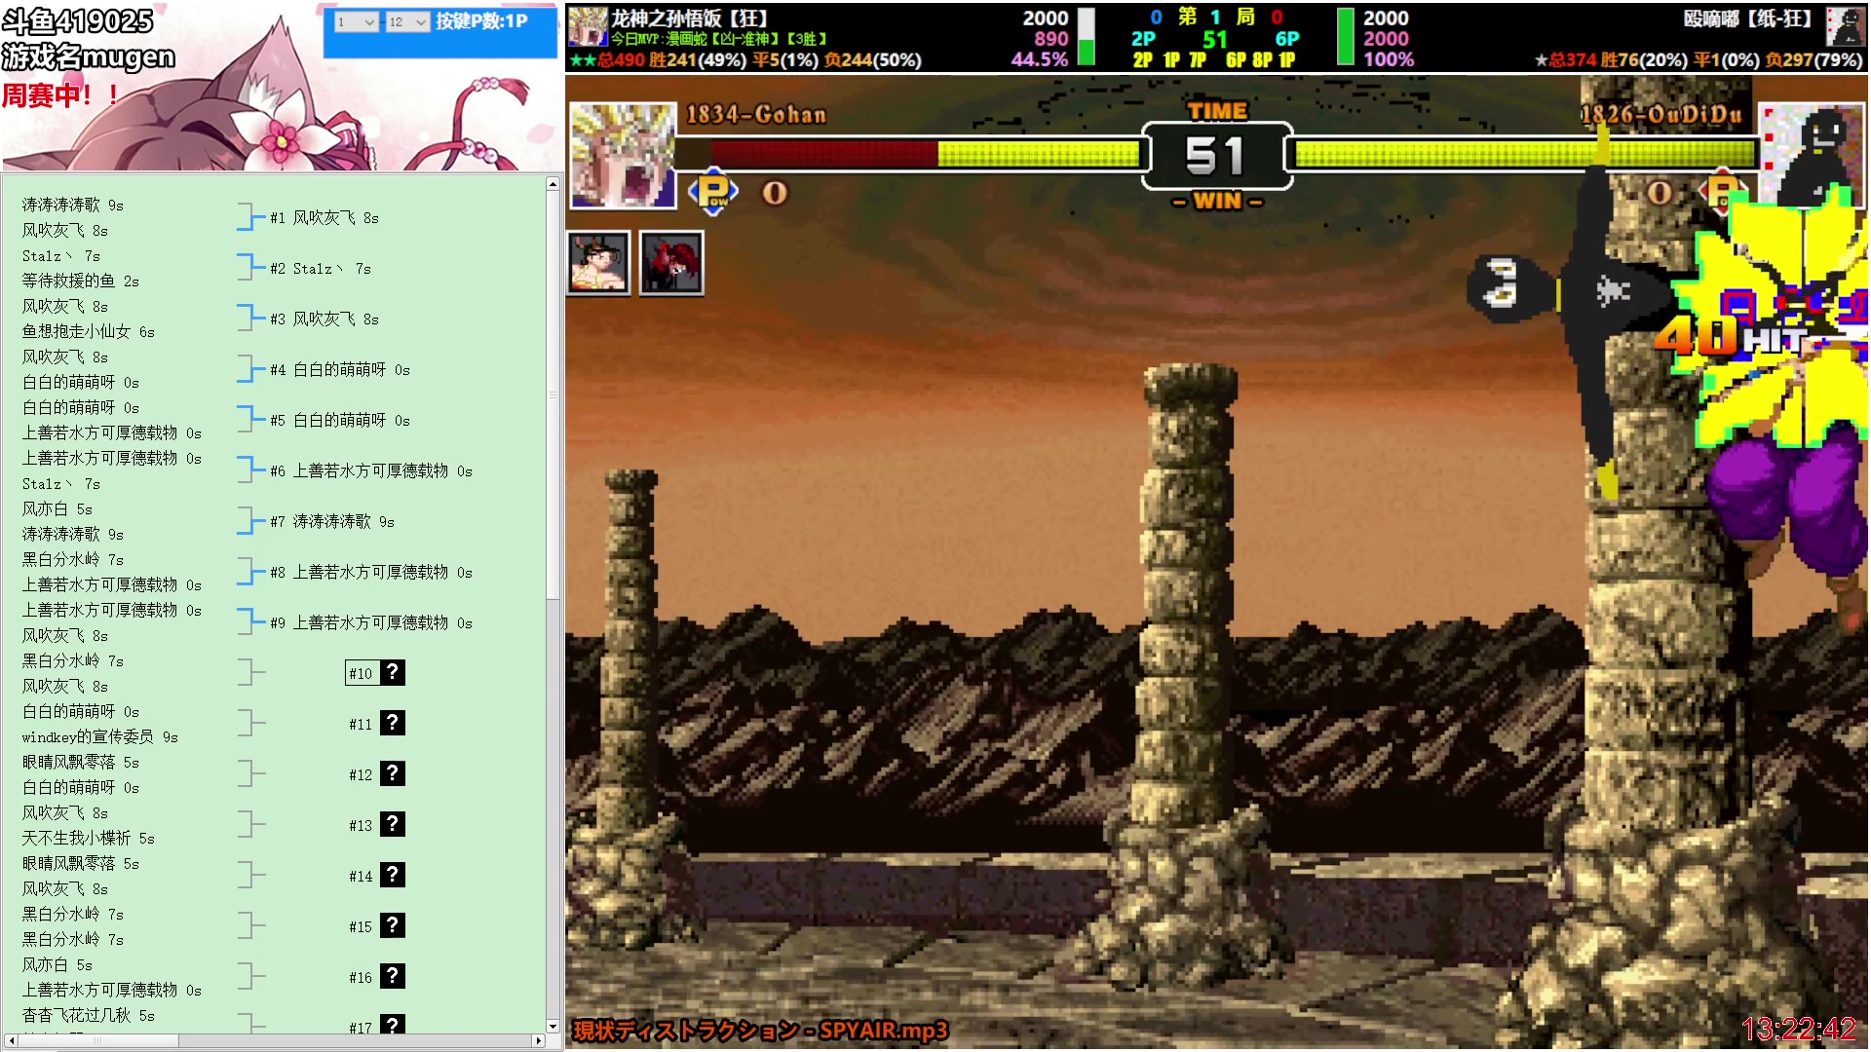Click the Gohan portrait in the lifebar

(623, 156)
